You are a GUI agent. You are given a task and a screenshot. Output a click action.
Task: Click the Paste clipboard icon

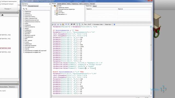click(x=63, y=24)
